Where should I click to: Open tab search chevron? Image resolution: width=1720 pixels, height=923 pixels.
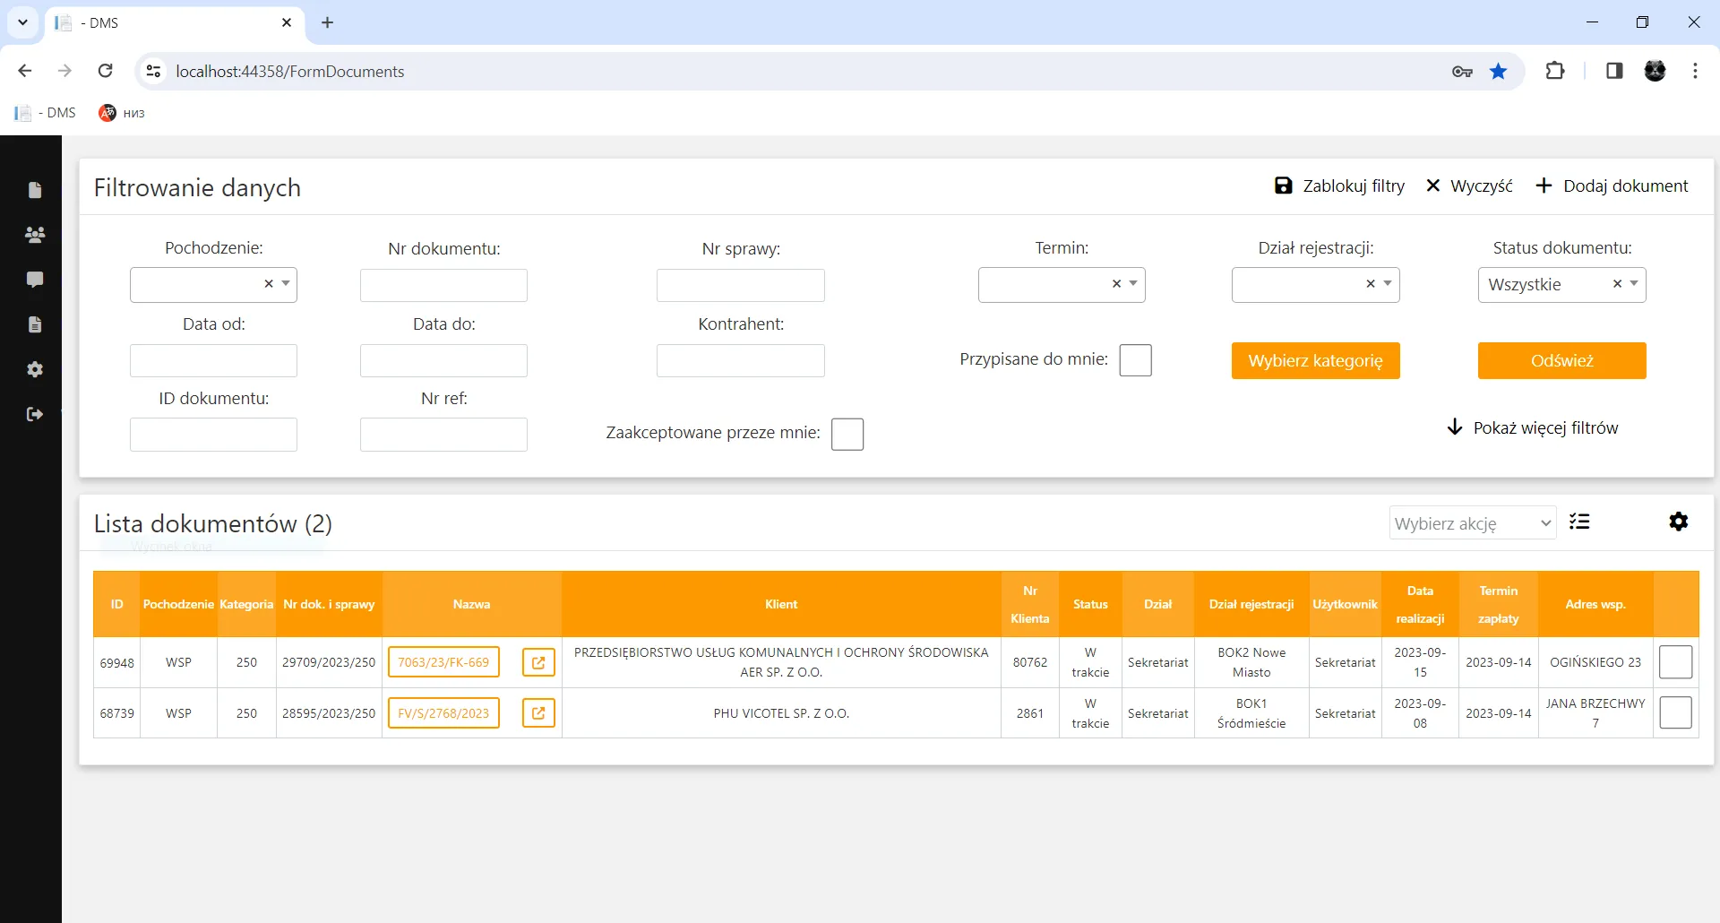click(22, 22)
